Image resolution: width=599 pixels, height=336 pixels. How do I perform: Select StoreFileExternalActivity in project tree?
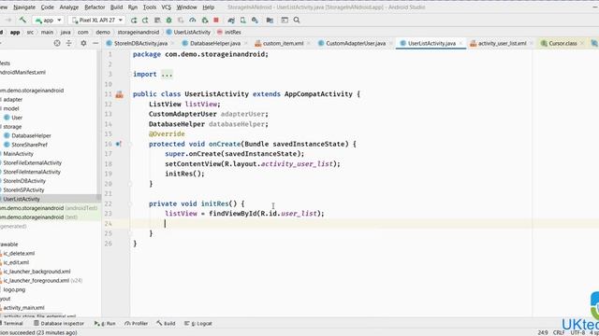[x=32, y=163]
